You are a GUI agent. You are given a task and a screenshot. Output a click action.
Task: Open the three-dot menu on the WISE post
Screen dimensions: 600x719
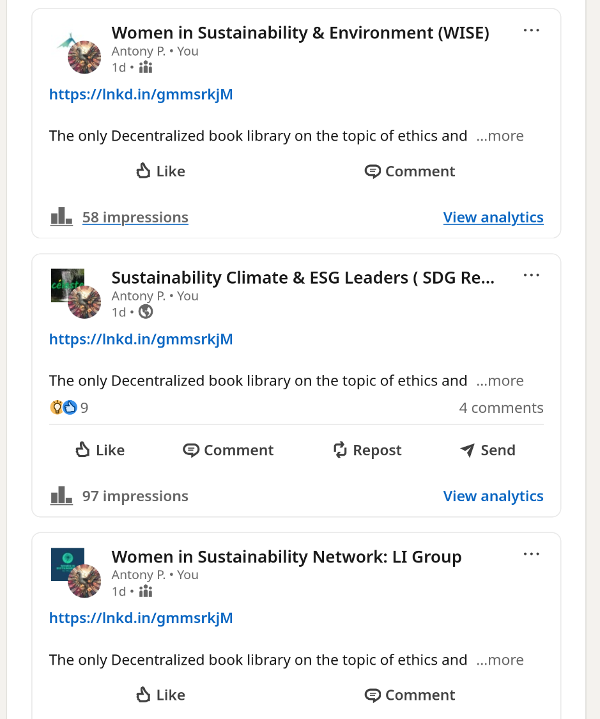pyautogui.click(x=531, y=31)
